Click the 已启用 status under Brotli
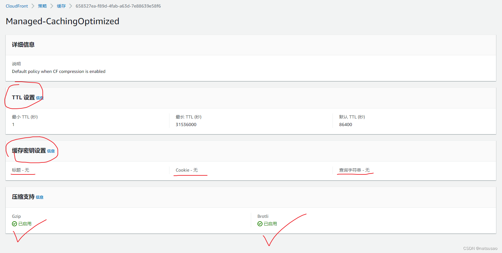The width and height of the screenshot is (502, 253). coord(270,224)
